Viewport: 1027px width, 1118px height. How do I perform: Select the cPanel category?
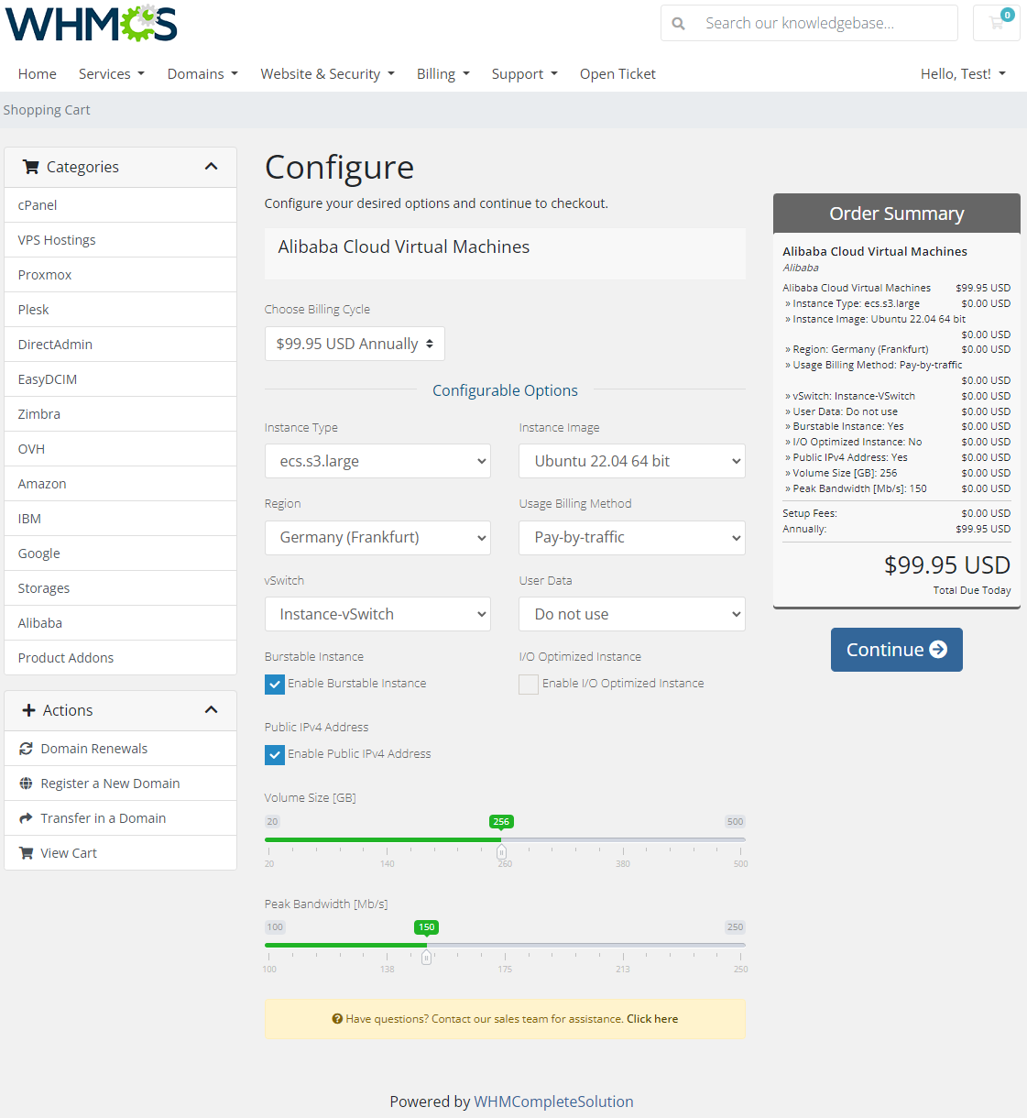coord(121,205)
